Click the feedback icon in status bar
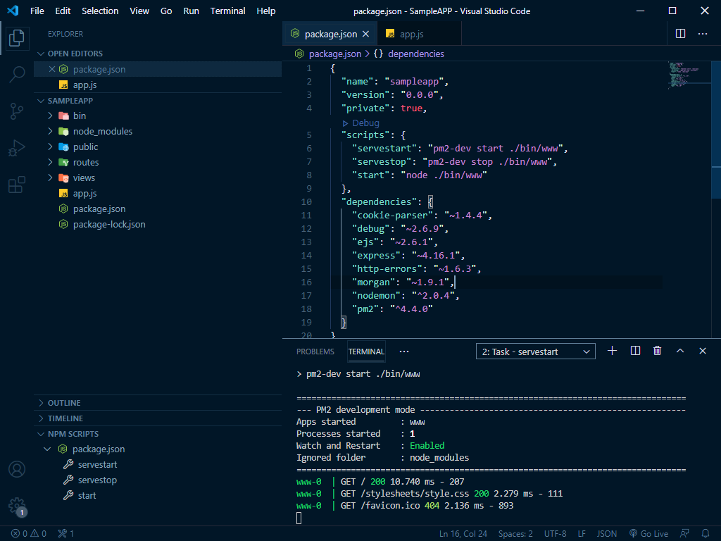The height and width of the screenshot is (541, 721). (x=684, y=534)
